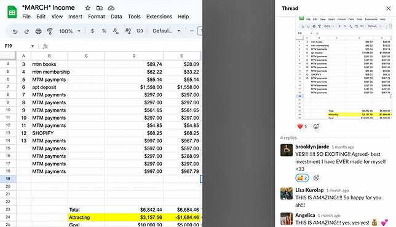Check the cloud save status icon
The width and height of the screenshot is (396, 227).
tap(111, 8)
